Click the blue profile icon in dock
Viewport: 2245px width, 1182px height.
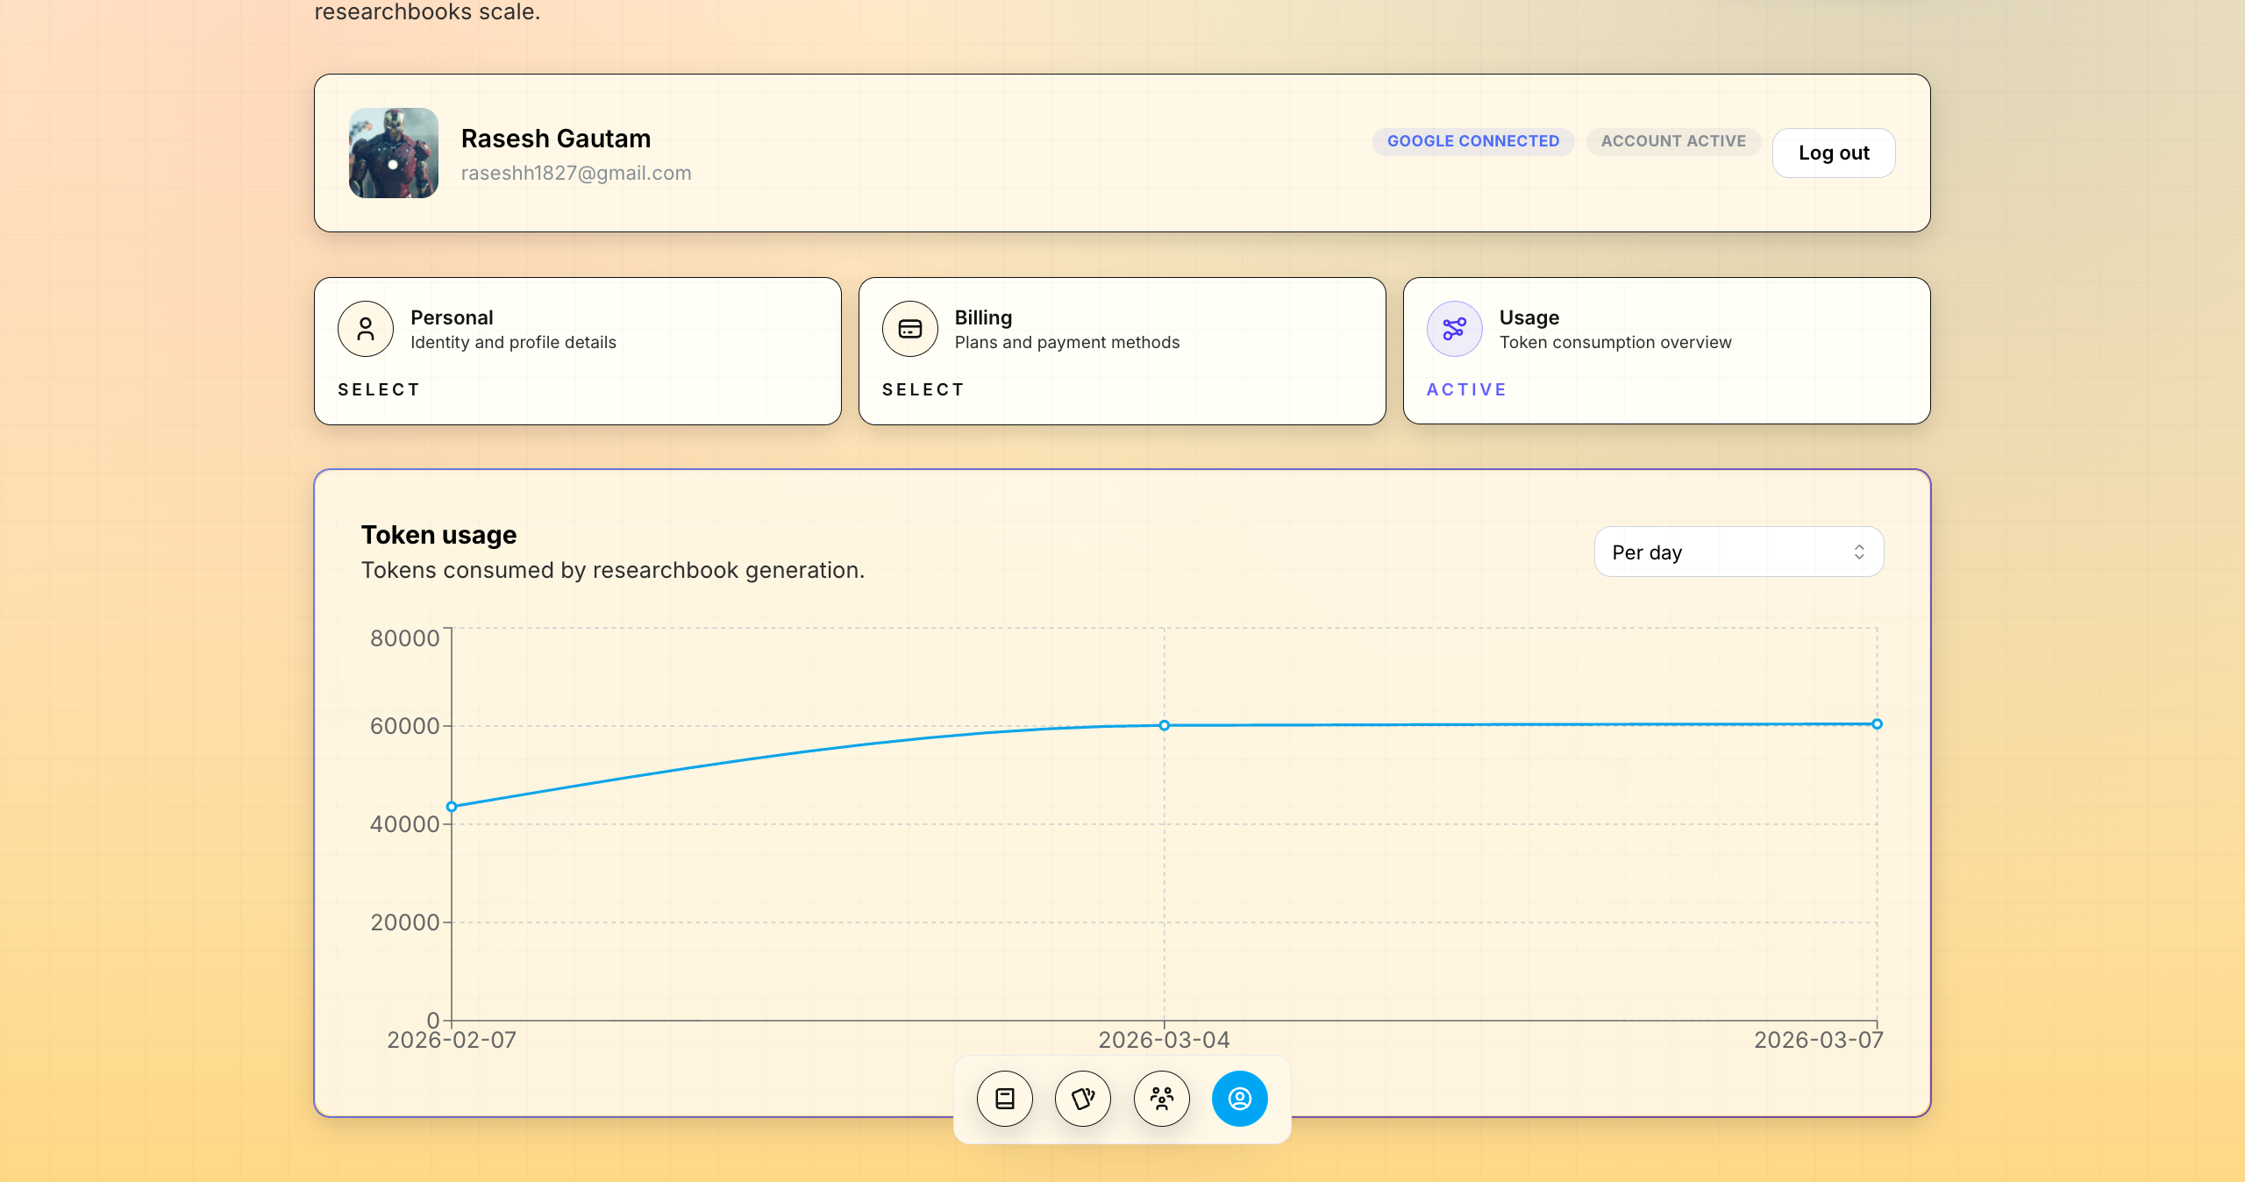pos(1240,1099)
